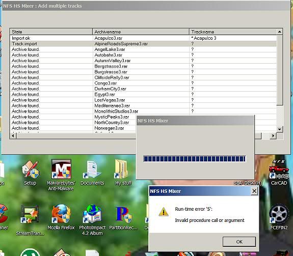Select the Acapulco3.rar row

point(143,38)
